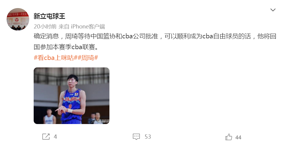Click the blurred background player in photo

49,117
